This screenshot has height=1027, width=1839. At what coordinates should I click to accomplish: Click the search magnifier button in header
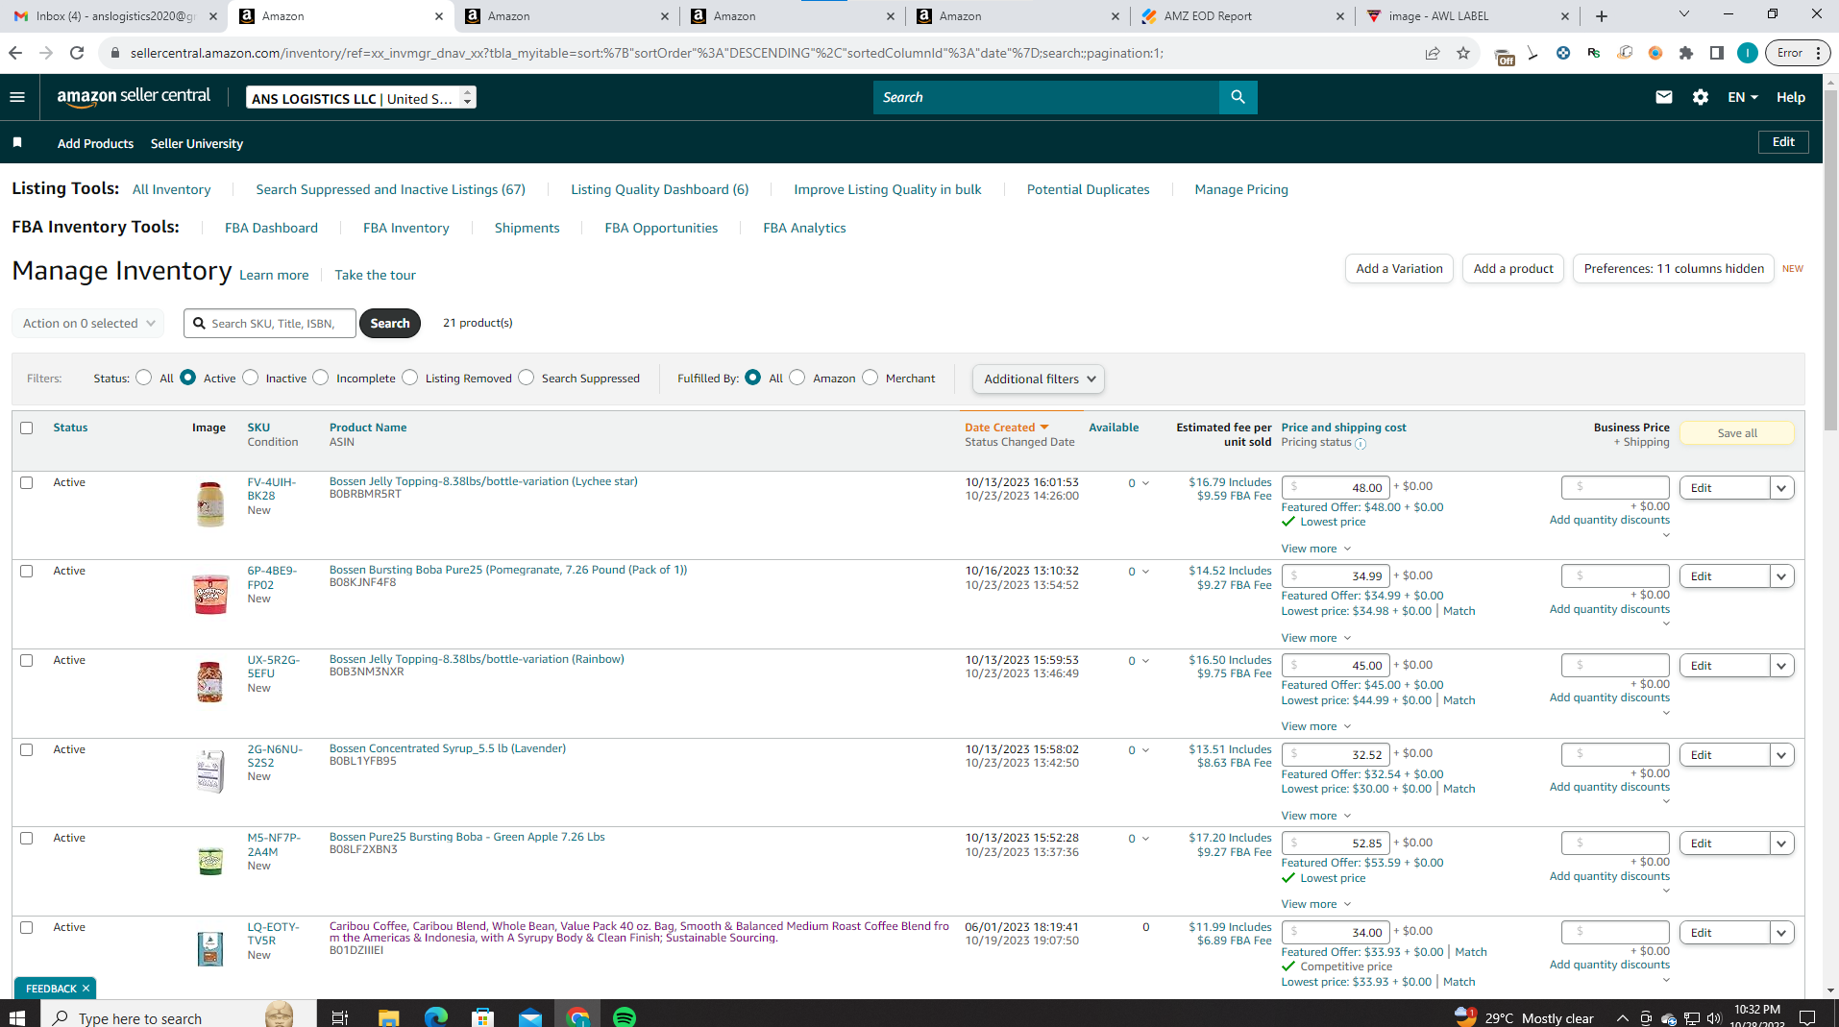click(1238, 97)
